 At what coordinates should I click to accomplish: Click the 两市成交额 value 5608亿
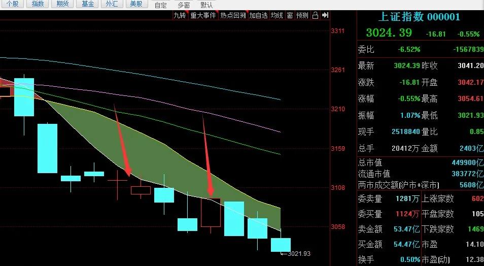(x=472, y=185)
